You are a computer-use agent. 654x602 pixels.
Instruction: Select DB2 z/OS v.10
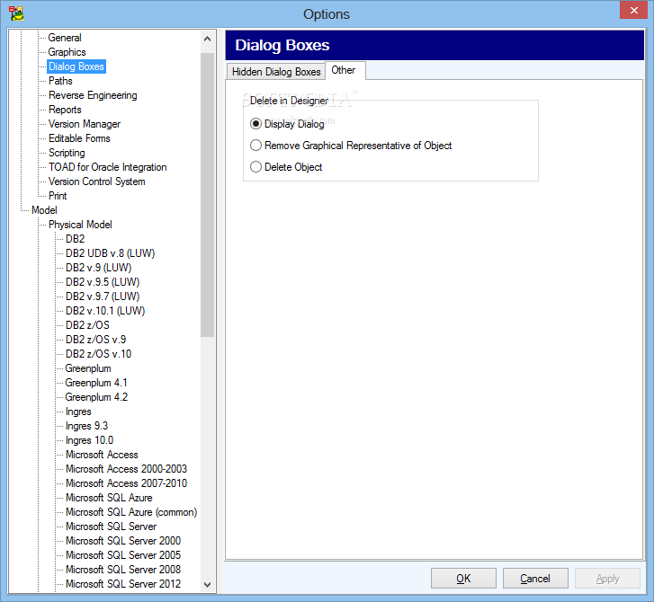click(x=98, y=354)
